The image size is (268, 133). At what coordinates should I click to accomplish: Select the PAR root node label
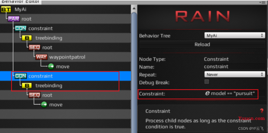(x=26, y=19)
